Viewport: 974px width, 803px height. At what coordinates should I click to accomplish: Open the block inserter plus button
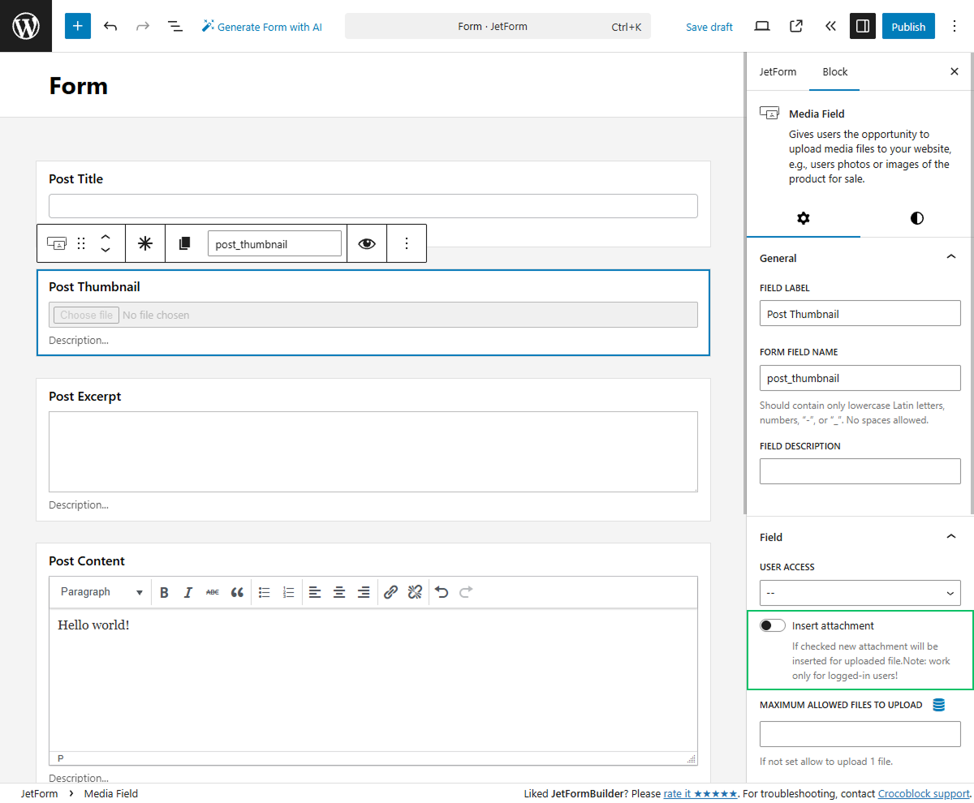78,26
